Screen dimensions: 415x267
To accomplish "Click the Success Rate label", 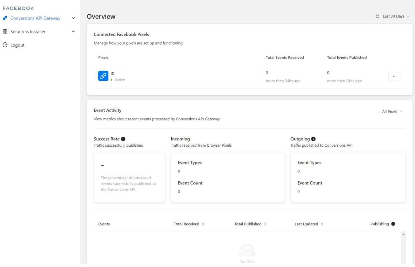I will pos(107,139).
